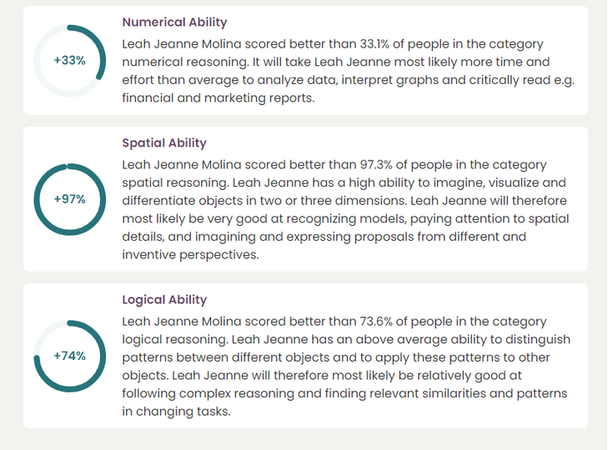Click the Spatial Ability heading

point(164,143)
